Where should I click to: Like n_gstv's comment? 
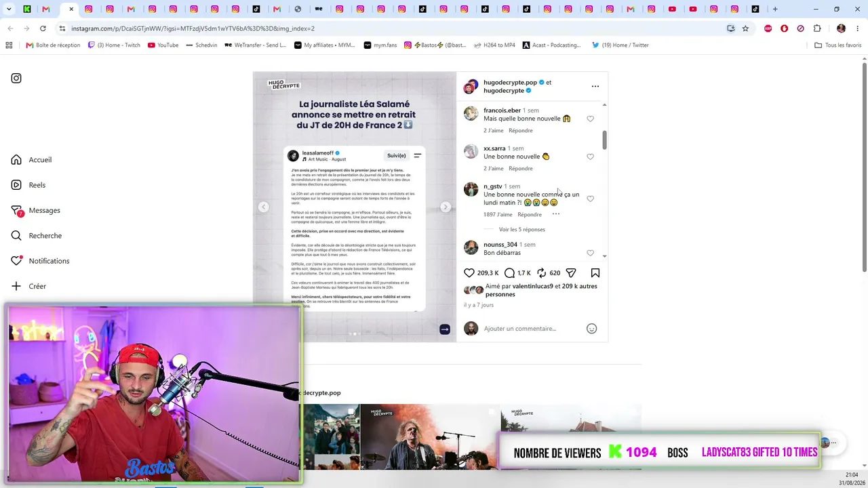(590, 199)
